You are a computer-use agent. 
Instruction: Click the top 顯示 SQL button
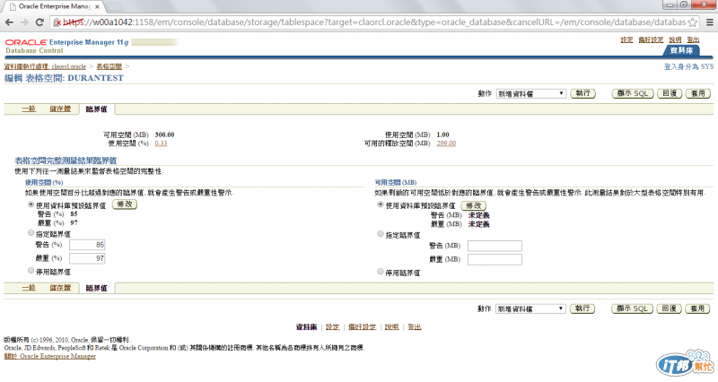[633, 93]
